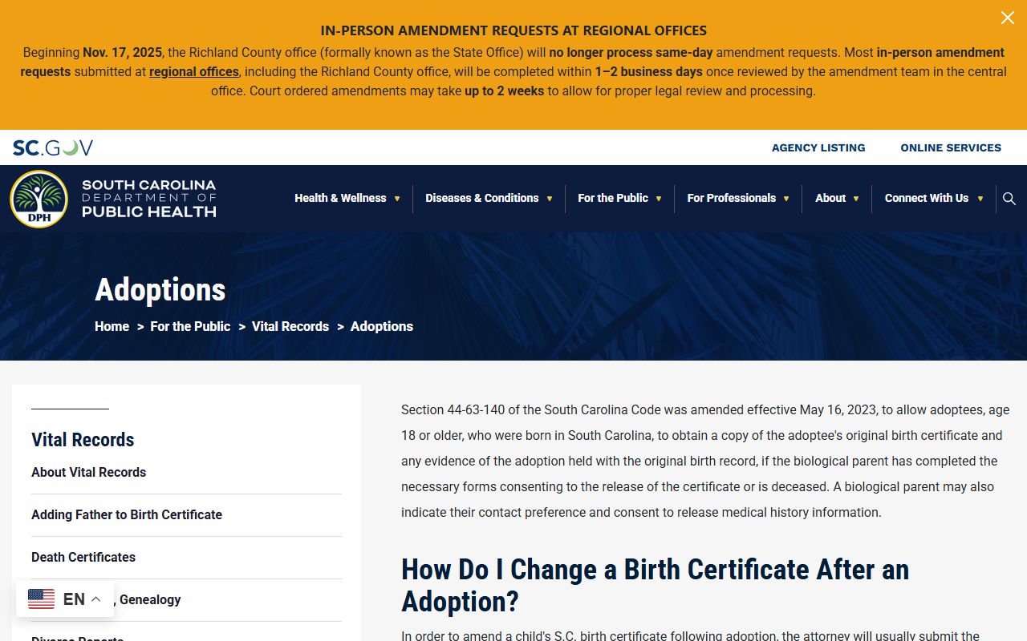
Task: Click the SC.GOV logo
Action: [53, 147]
